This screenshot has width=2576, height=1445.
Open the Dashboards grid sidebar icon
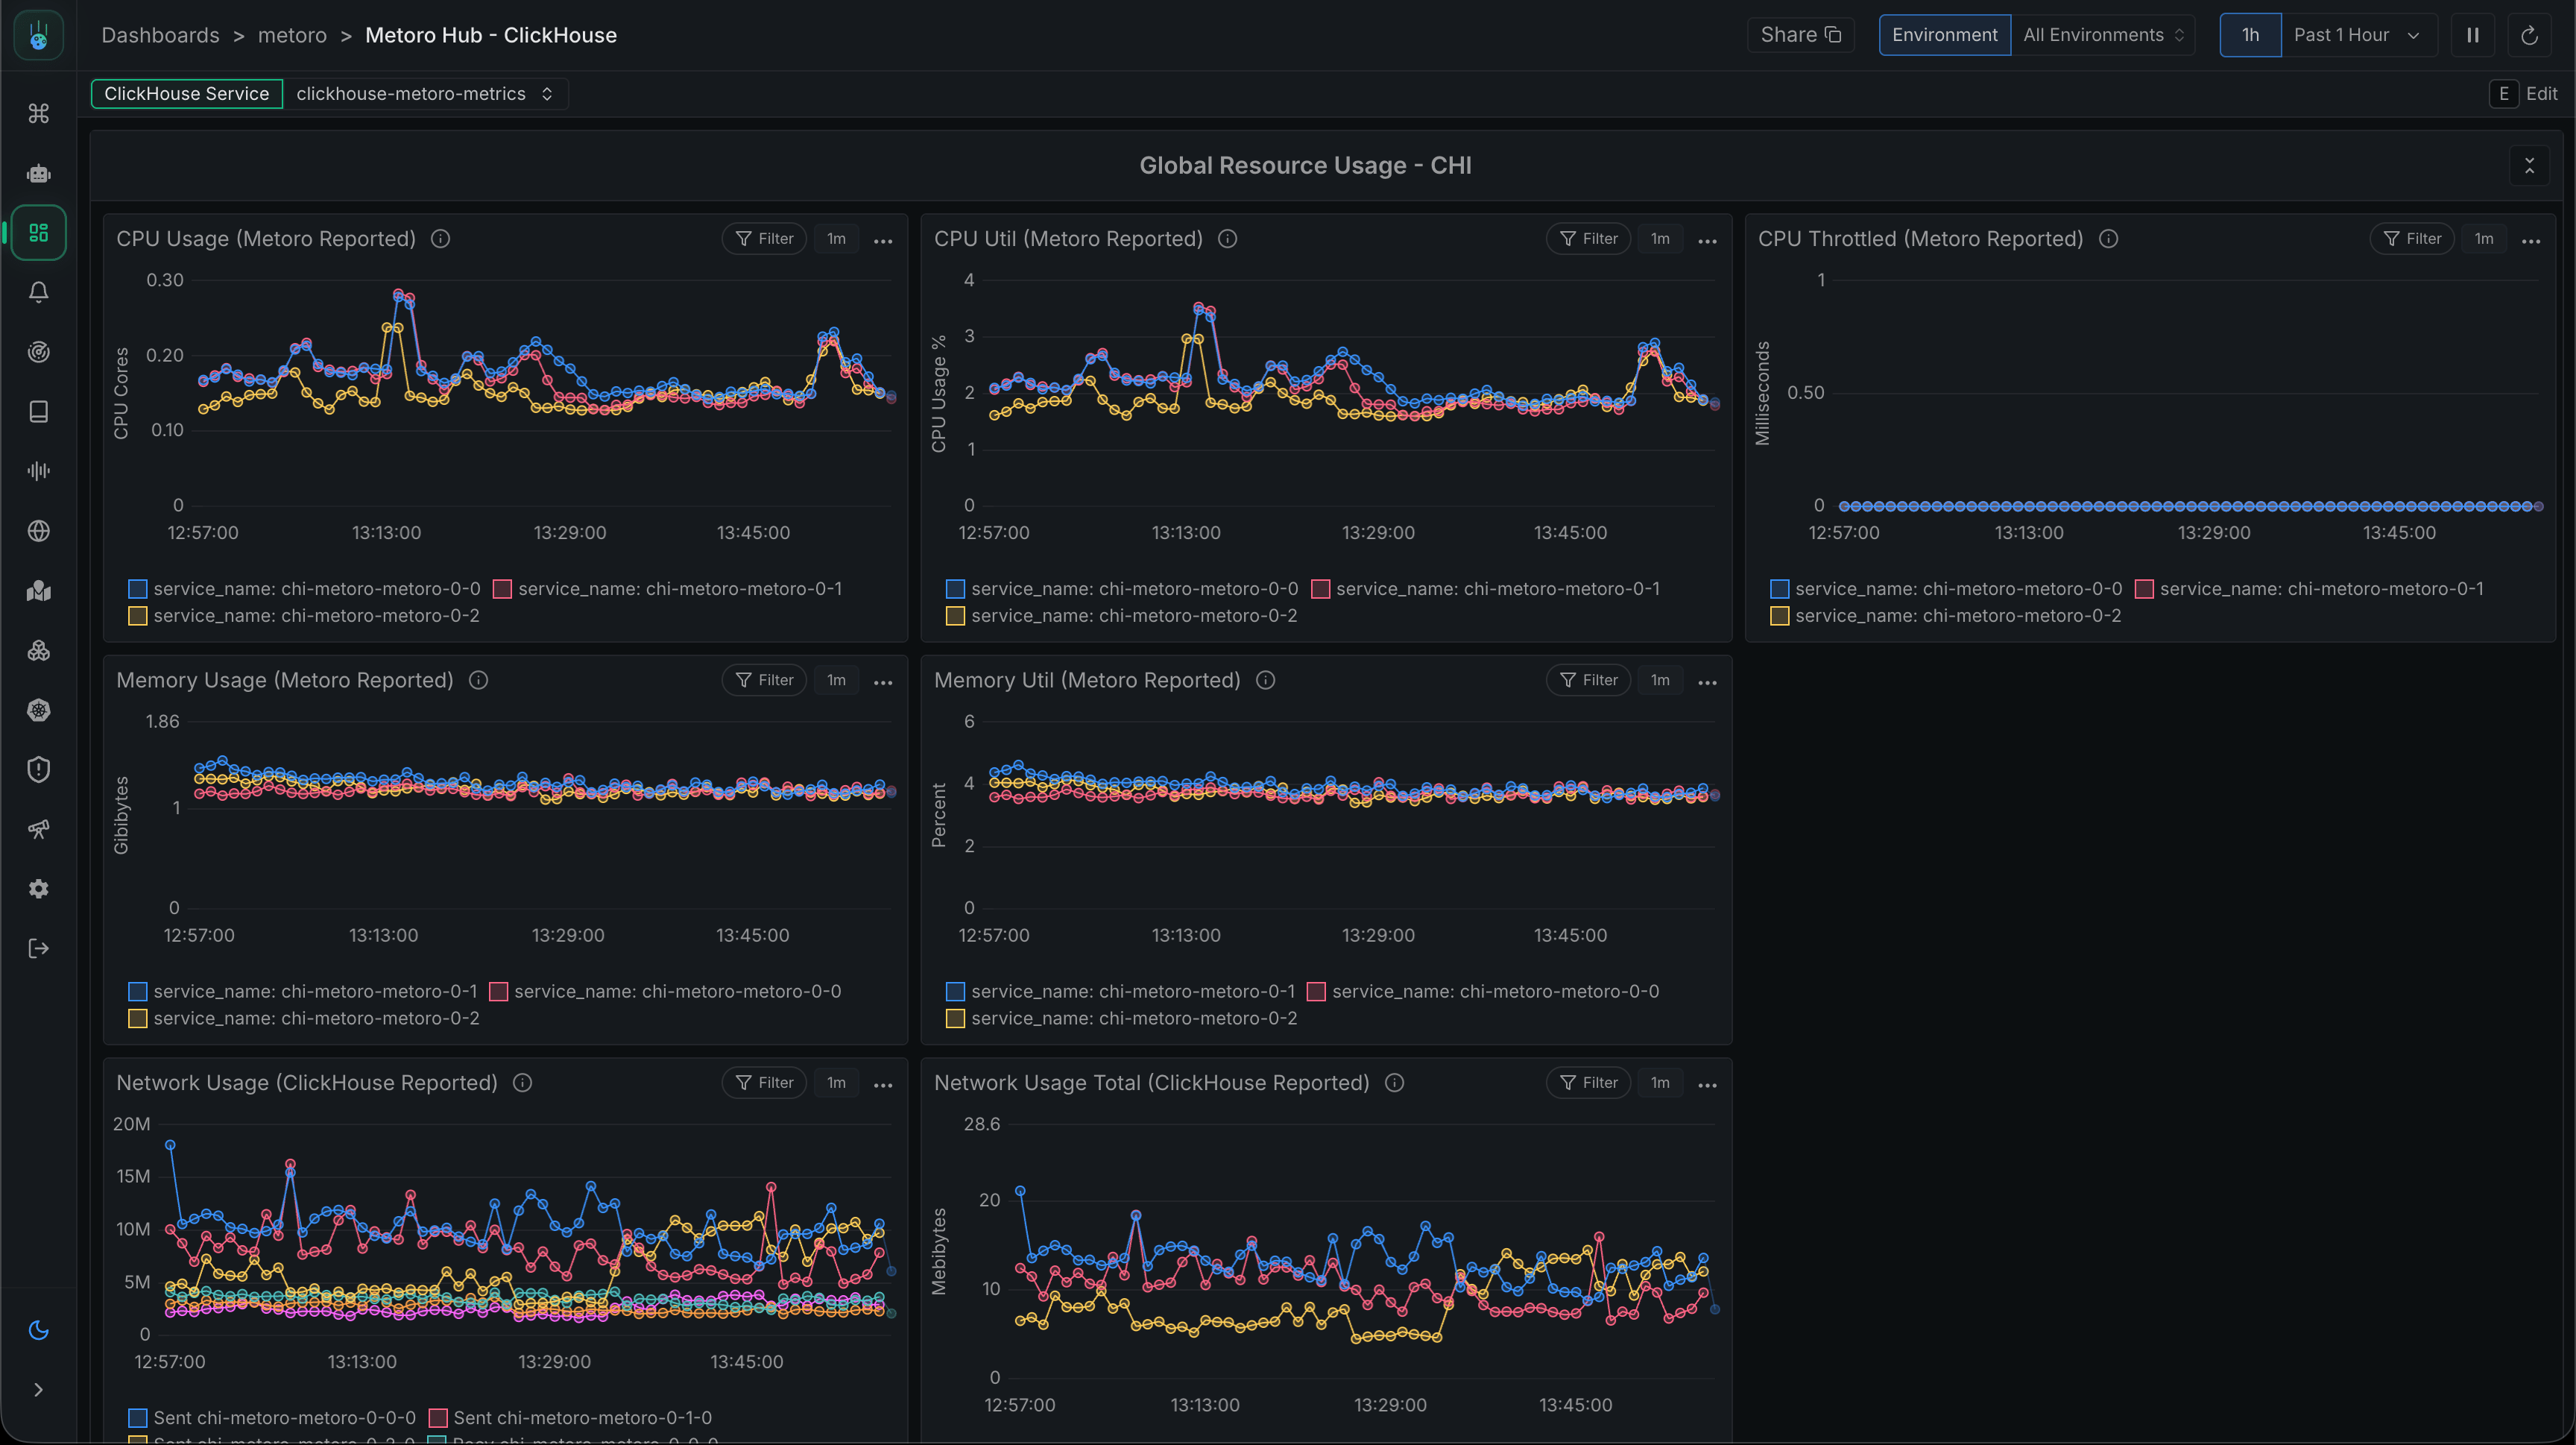[x=39, y=233]
